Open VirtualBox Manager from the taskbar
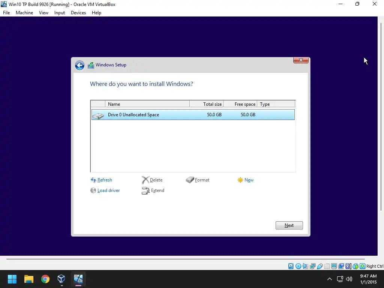Screen dimensions: 384x288 pyautogui.click(x=61, y=279)
